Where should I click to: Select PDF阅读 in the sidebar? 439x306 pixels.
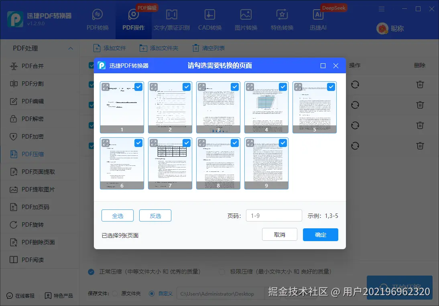(40, 260)
